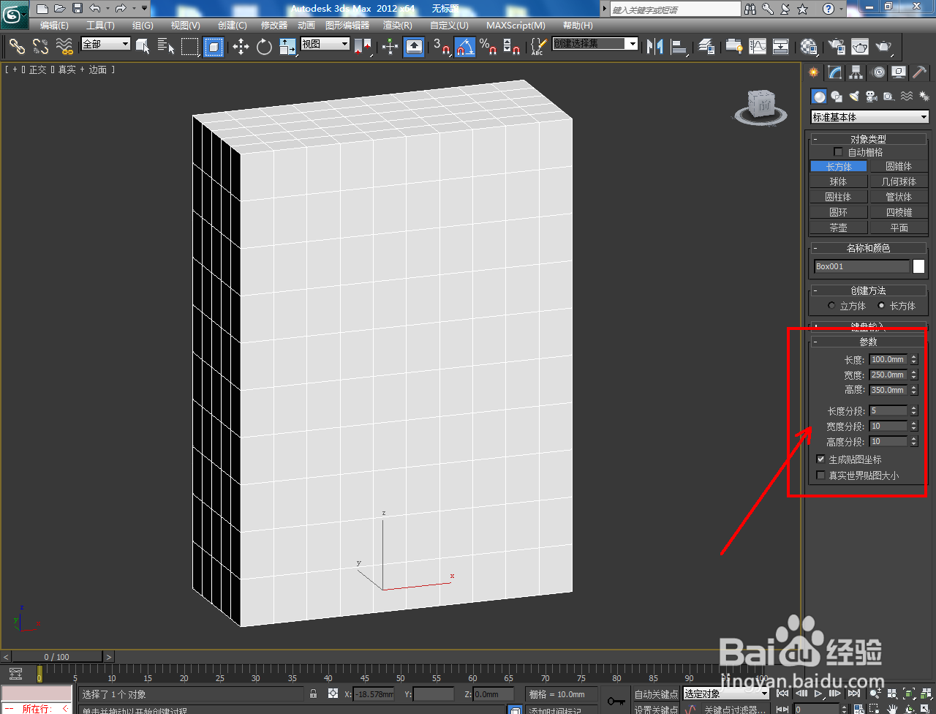Select the Select and Link tool
This screenshot has width=936, height=714.
(x=17, y=46)
